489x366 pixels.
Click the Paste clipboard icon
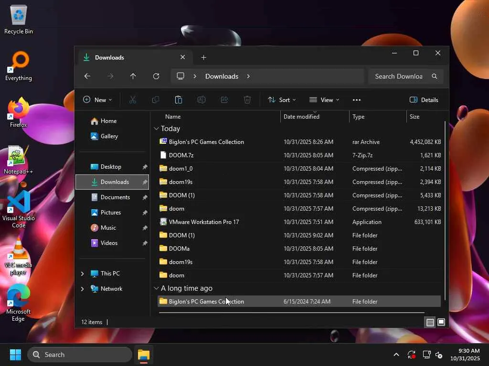click(x=179, y=100)
